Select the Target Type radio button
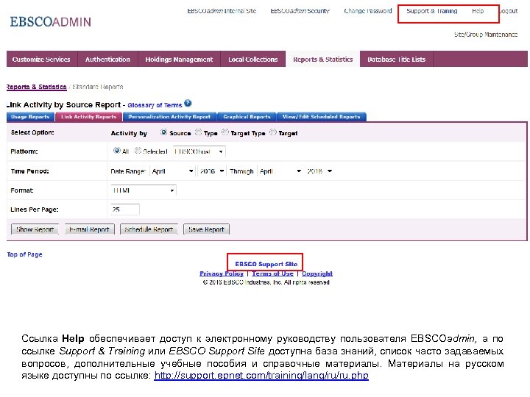Viewport: 530px width, 397px height. click(225, 132)
